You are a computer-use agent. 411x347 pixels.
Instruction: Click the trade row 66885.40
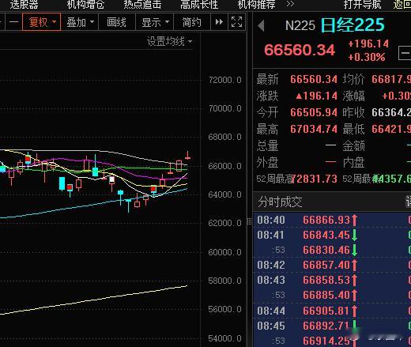[x=332, y=295]
